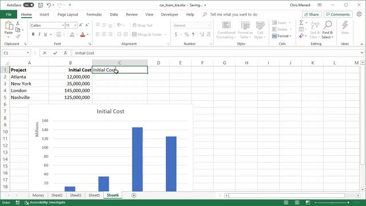Click the Share button
366x206 pixels.
[x=312, y=14]
